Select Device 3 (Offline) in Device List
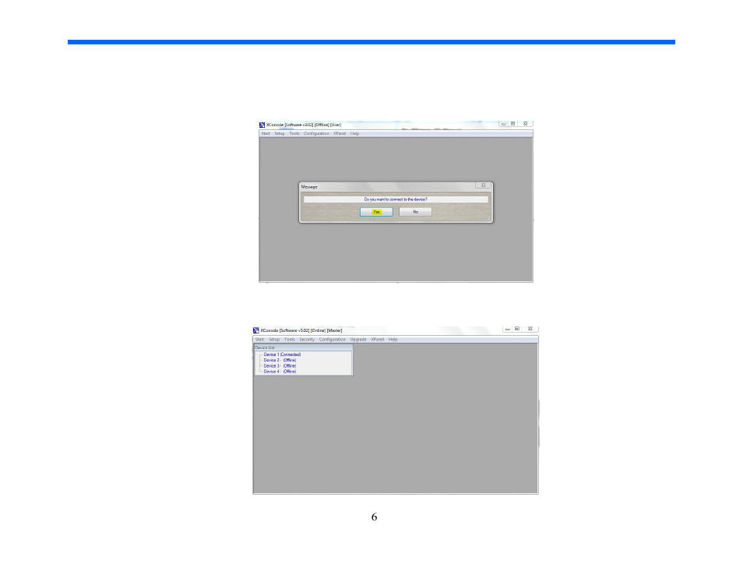This screenshot has height=575, width=743. (280, 366)
